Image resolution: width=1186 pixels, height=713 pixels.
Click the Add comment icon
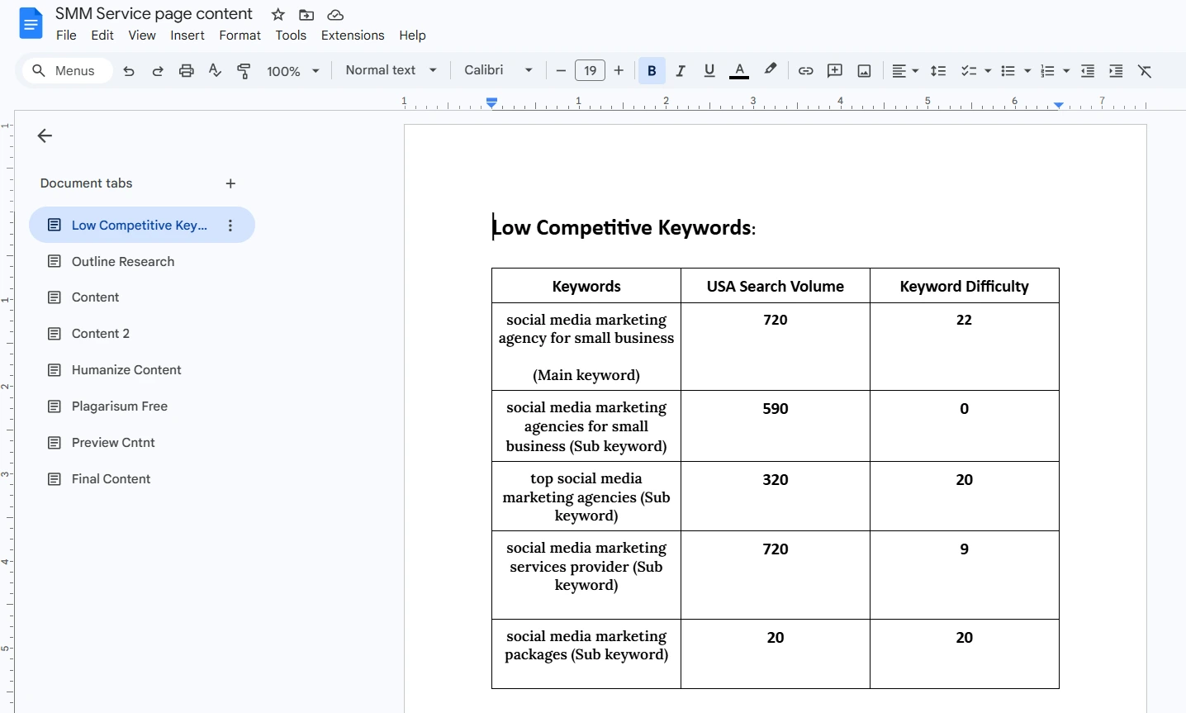coord(835,71)
